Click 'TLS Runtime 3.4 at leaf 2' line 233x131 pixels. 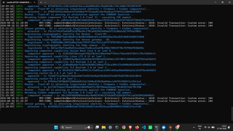click(x=55, y=62)
